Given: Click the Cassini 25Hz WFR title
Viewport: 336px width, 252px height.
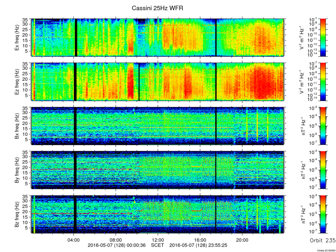Looking at the screenshot, I should coord(157,8).
